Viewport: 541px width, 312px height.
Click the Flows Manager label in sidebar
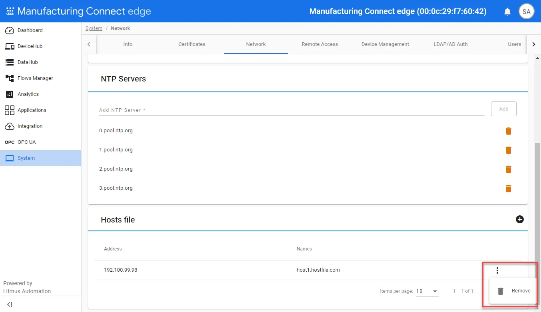coord(35,78)
